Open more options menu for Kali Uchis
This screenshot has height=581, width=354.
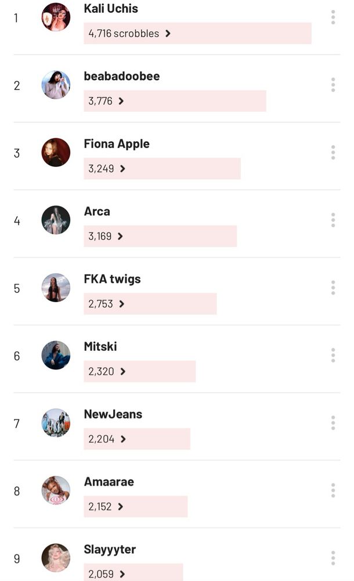tap(333, 17)
